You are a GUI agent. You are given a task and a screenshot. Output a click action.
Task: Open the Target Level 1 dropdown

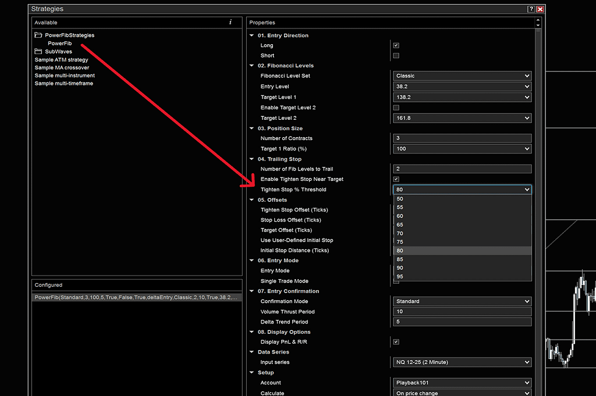pyautogui.click(x=526, y=97)
